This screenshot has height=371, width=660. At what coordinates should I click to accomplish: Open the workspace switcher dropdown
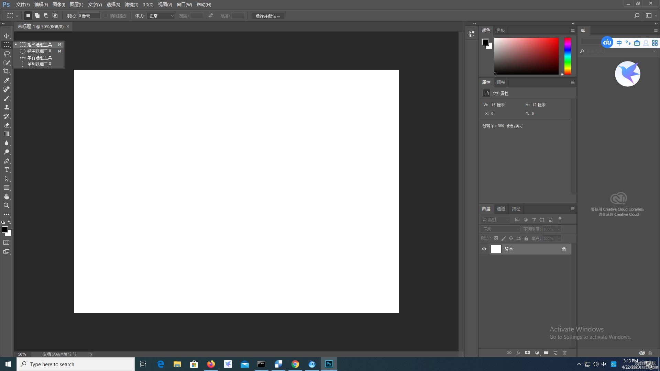point(651,16)
